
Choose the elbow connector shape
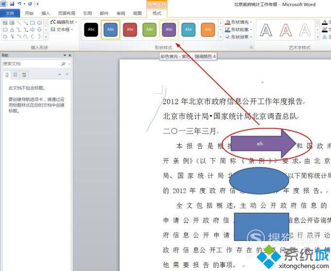pyautogui.click(x=19, y=30)
